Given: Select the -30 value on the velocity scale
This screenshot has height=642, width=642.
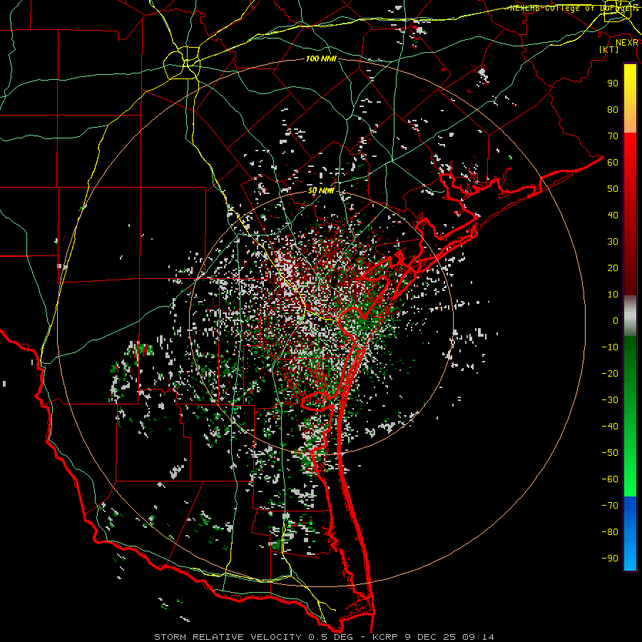Looking at the screenshot, I should point(610,400).
